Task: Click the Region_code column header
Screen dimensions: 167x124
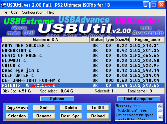Action: click(x=147, y=40)
